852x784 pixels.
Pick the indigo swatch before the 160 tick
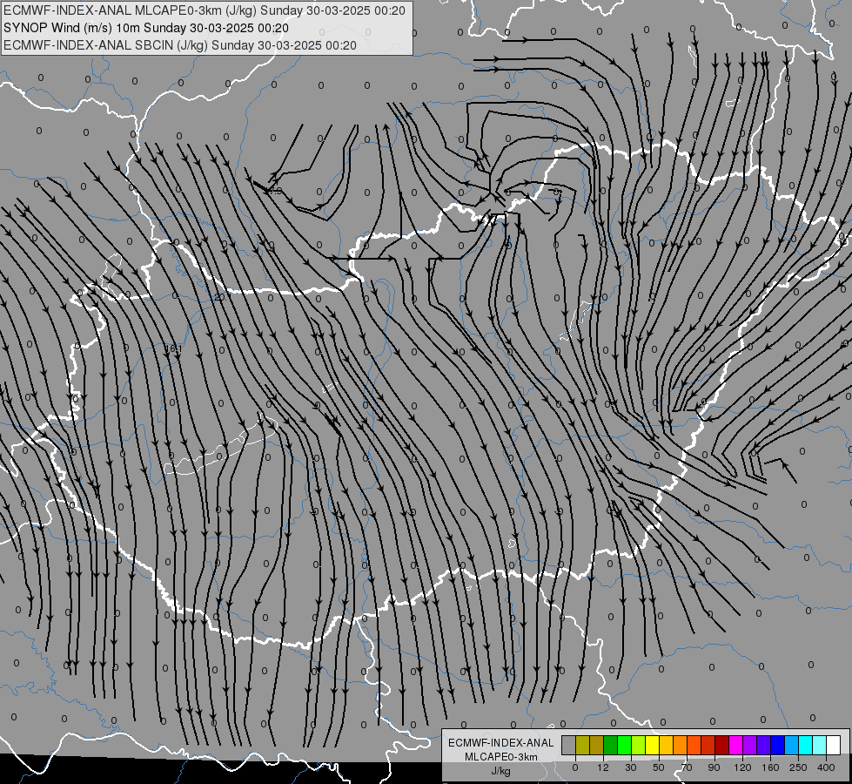click(763, 746)
